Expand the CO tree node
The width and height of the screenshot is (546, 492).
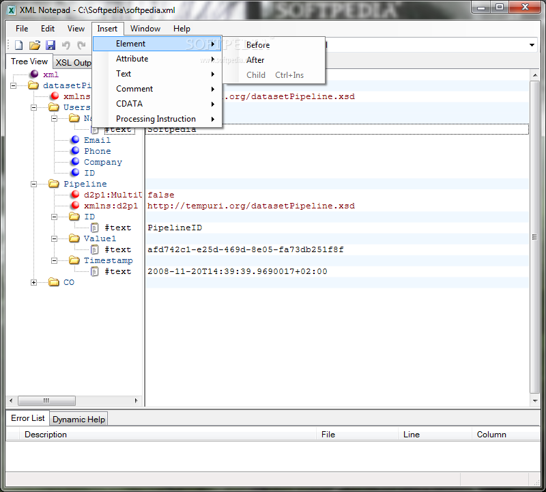point(33,282)
